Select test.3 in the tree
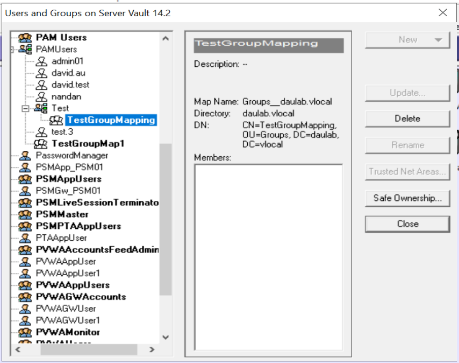This screenshot has width=459, height=363. coord(62,132)
